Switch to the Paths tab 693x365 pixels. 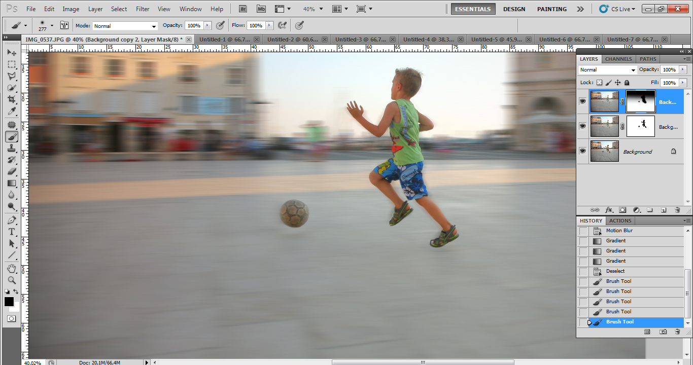click(648, 59)
